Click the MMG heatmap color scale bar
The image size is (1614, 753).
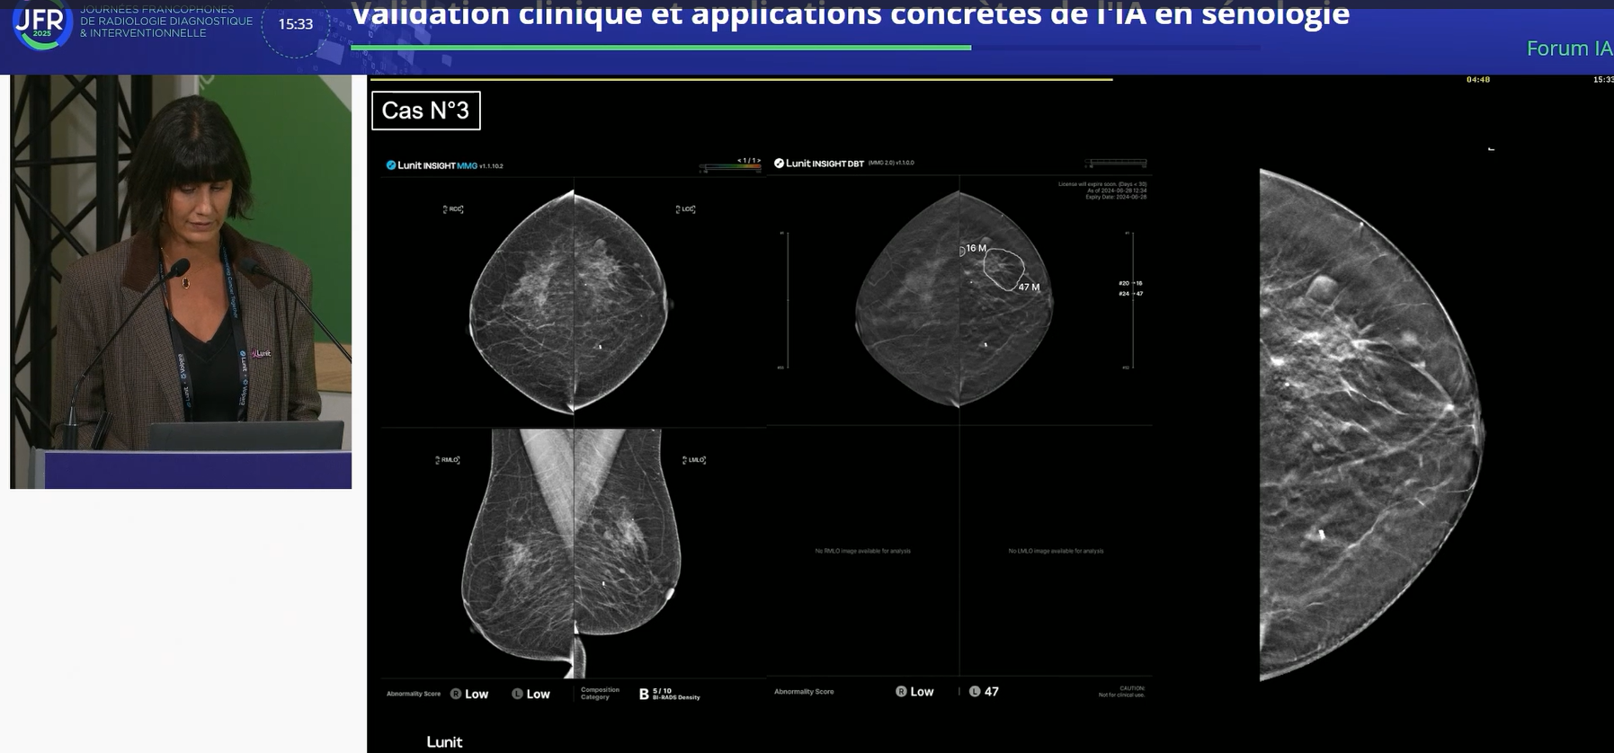point(730,167)
